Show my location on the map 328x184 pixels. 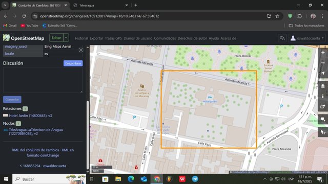[323, 73]
